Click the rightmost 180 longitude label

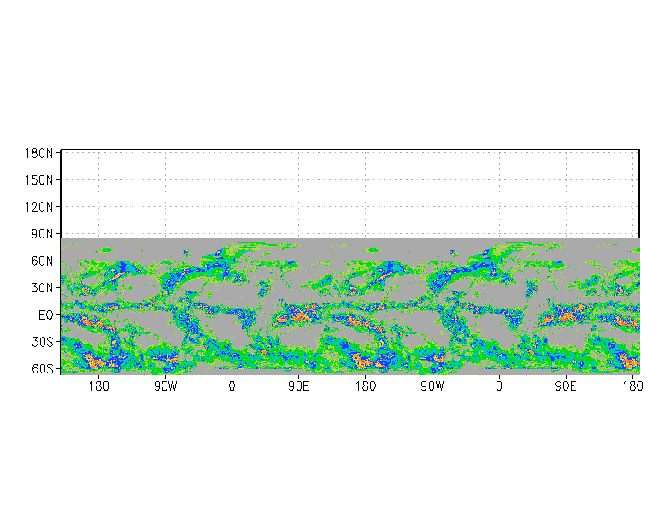[632, 386]
